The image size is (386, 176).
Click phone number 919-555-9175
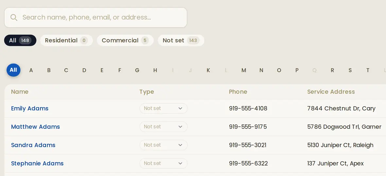[x=248, y=127]
